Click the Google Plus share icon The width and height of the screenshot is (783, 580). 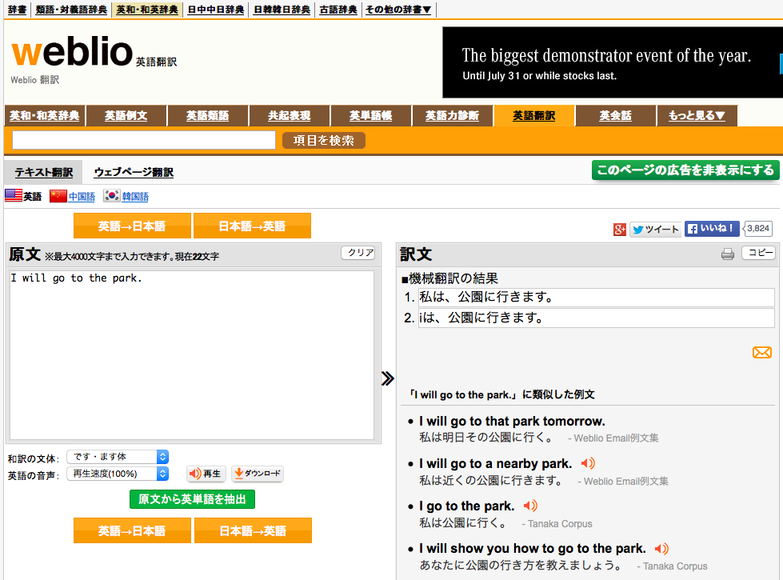pos(620,230)
